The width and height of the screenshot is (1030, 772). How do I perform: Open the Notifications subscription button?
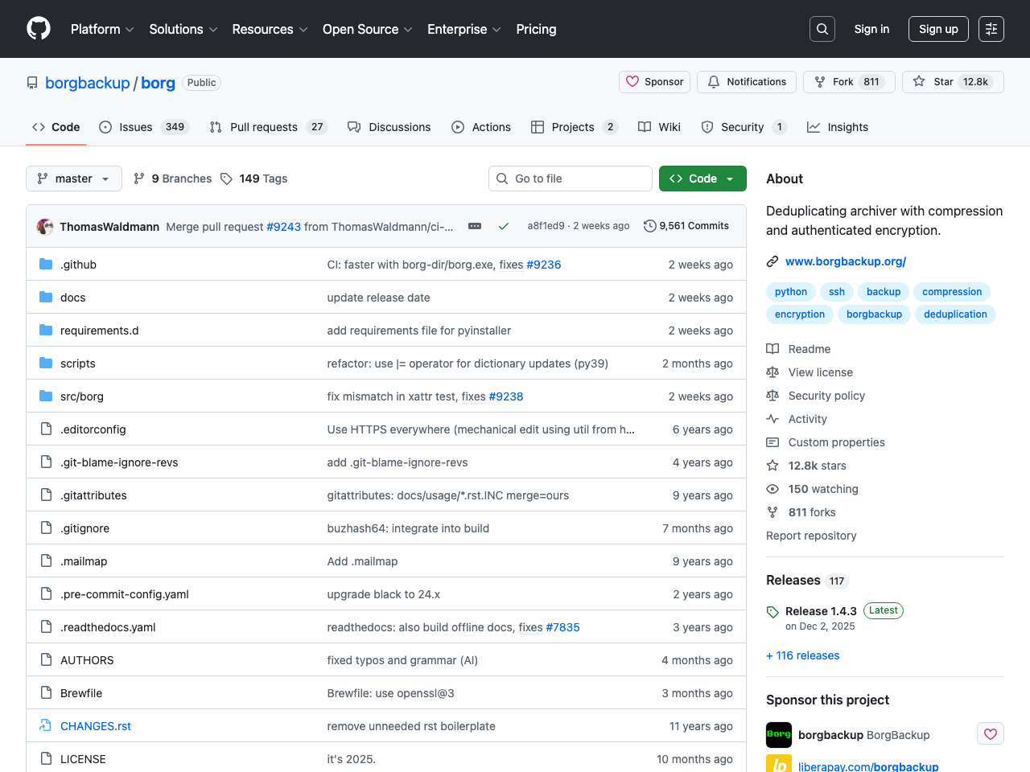point(747,82)
